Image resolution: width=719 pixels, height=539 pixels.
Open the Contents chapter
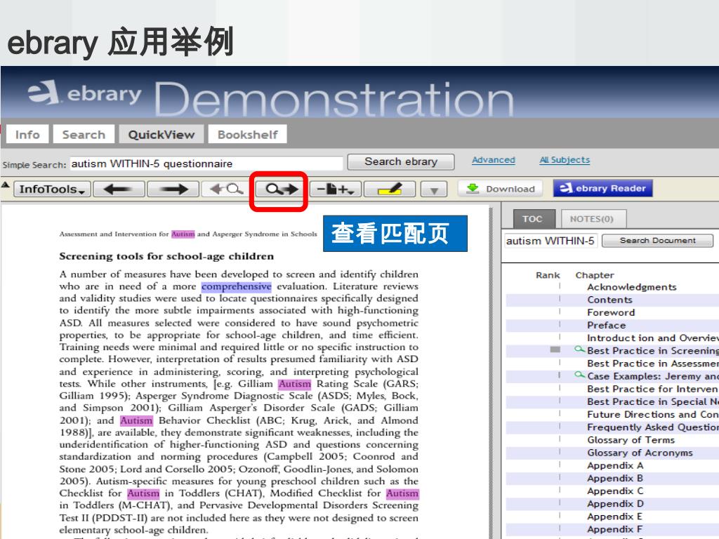click(x=609, y=300)
